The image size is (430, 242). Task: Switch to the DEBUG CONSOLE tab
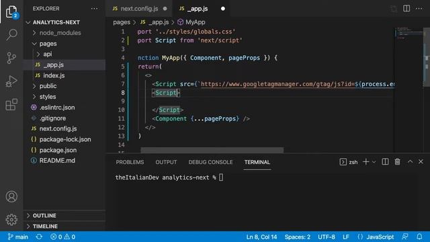pyautogui.click(x=210, y=162)
